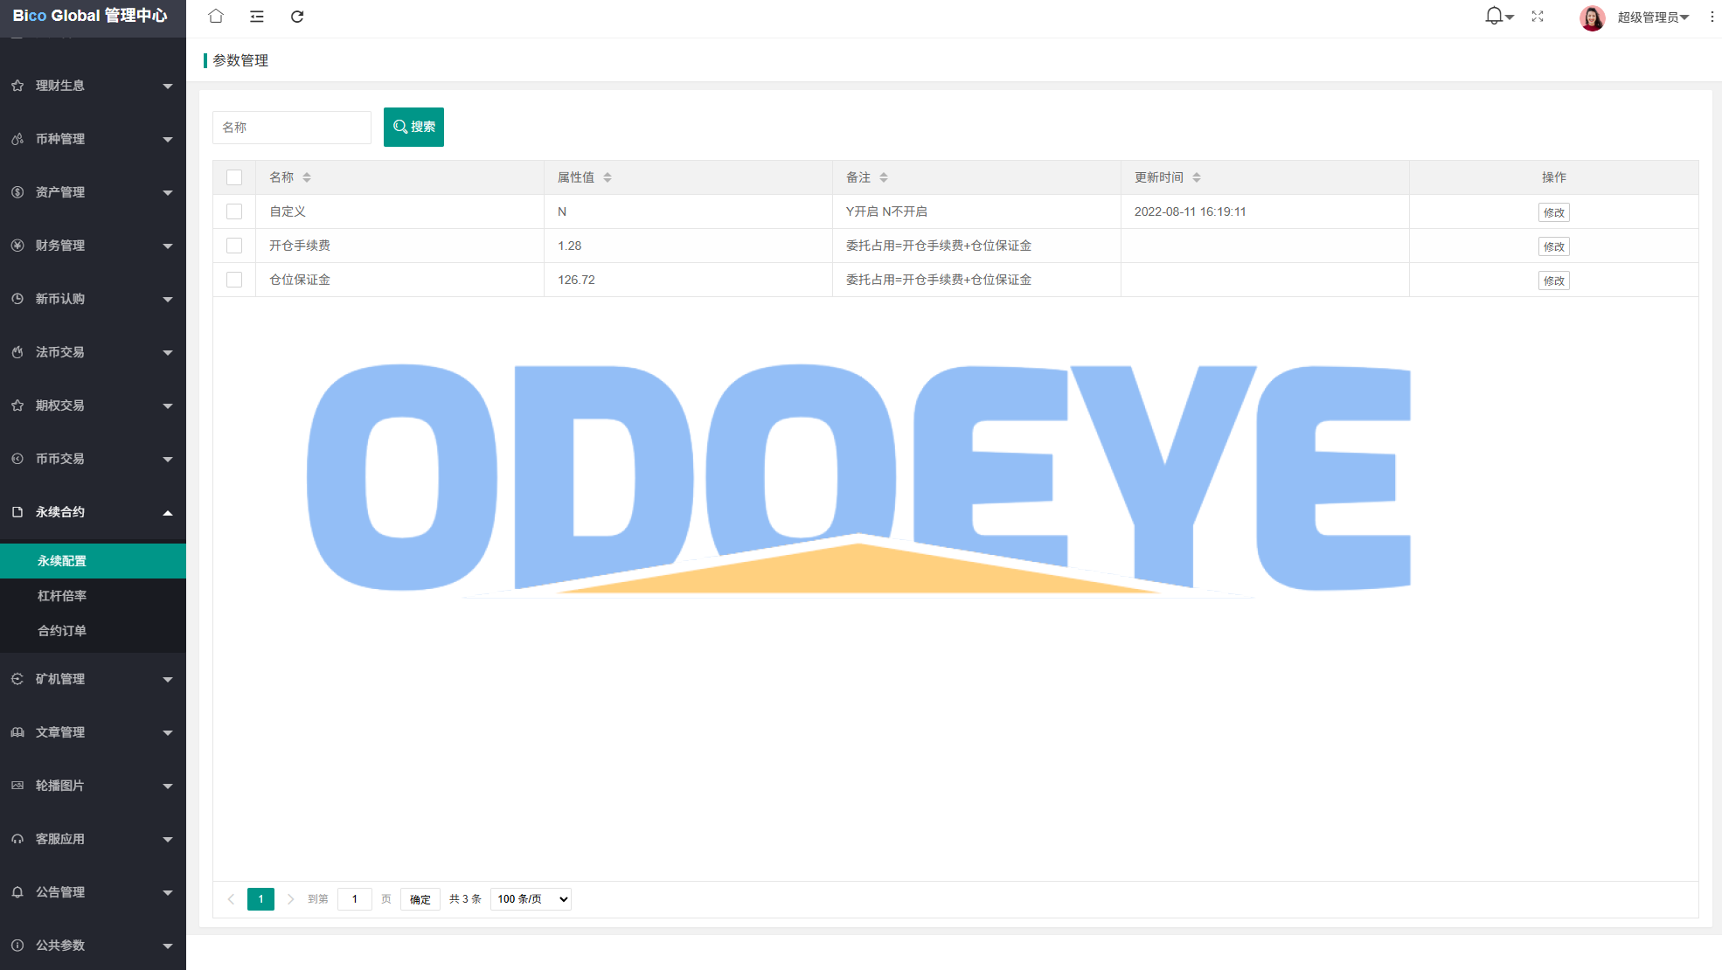
Task: Click the fullscreen expand icon
Action: pos(1538,17)
